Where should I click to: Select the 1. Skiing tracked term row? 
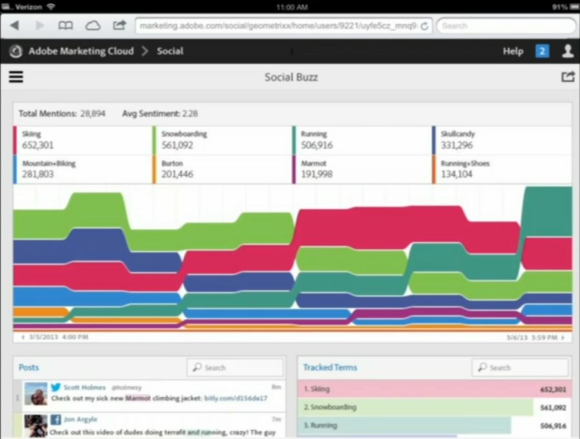pos(434,389)
